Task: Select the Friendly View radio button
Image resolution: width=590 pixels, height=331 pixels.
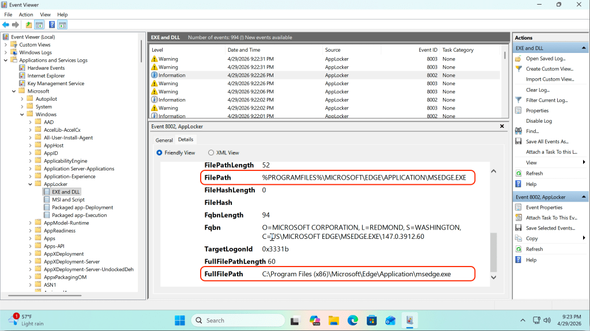Action: coord(160,153)
